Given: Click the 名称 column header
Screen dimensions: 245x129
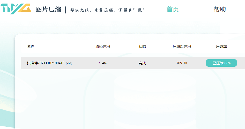Looking at the screenshot, I should tap(31, 47).
